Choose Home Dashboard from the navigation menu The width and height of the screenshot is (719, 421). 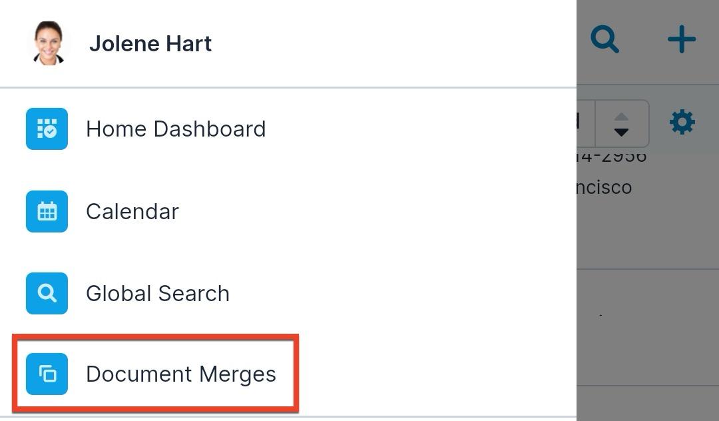click(x=176, y=129)
